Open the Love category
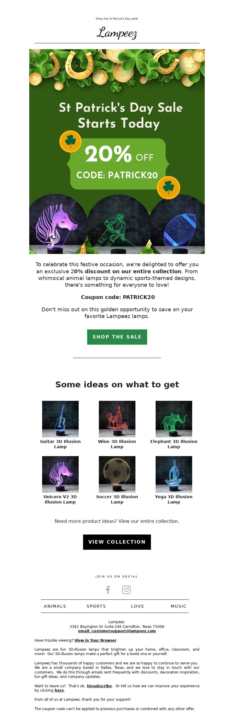The height and width of the screenshot is (720, 234). (x=137, y=606)
